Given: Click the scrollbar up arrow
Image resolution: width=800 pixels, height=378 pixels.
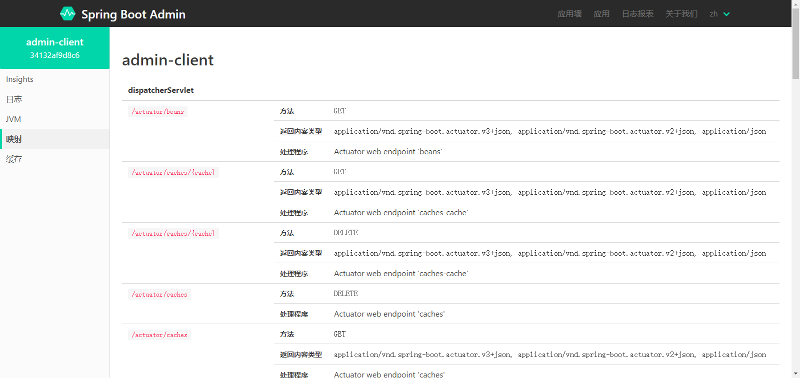Looking at the screenshot, I should point(795,4).
